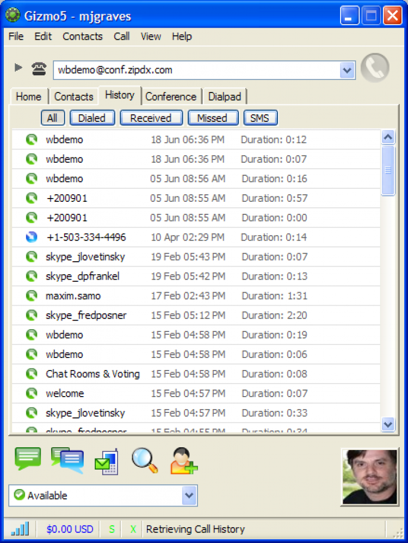Click Duration: 2:20 for skype_fredposner
Image resolution: width=408 pixels, height=543 pixels.
pos(274,315)
